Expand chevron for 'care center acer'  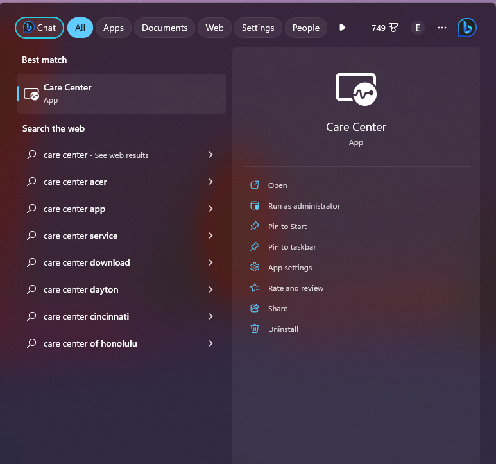[x=210, y=182]
